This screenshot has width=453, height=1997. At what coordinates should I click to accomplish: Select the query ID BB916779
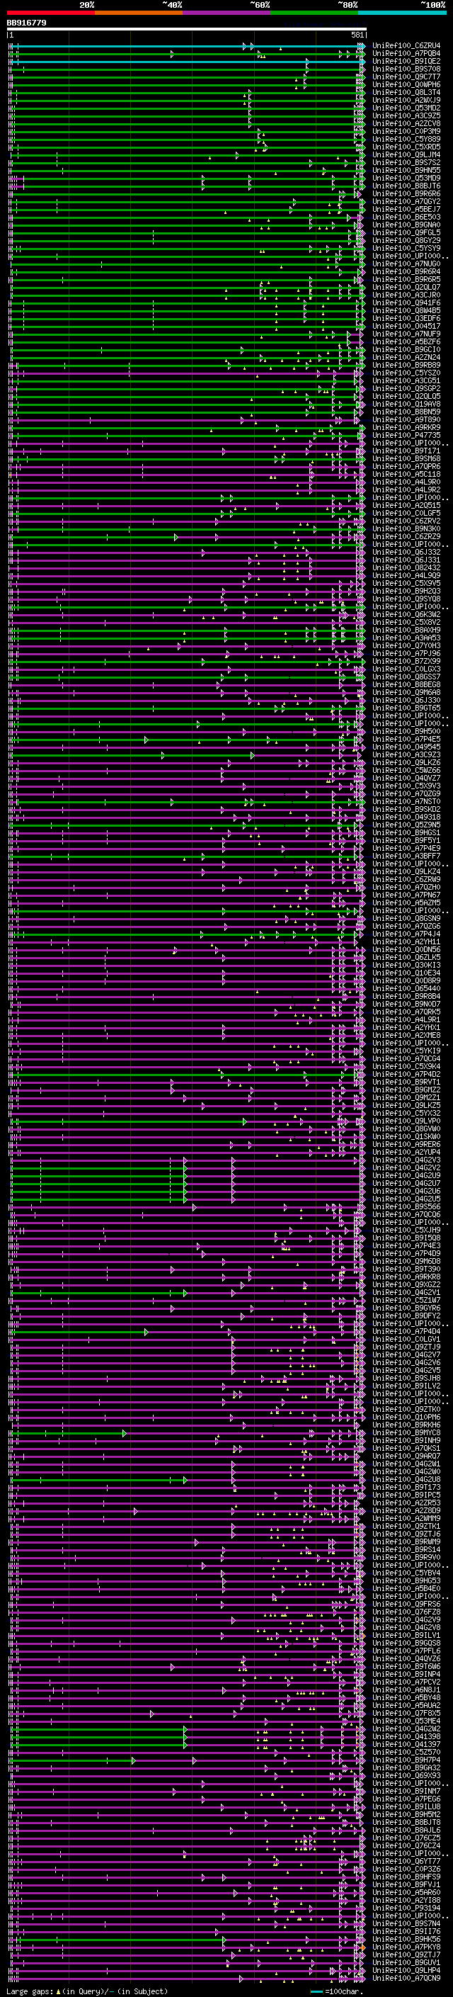pos(26,23)
